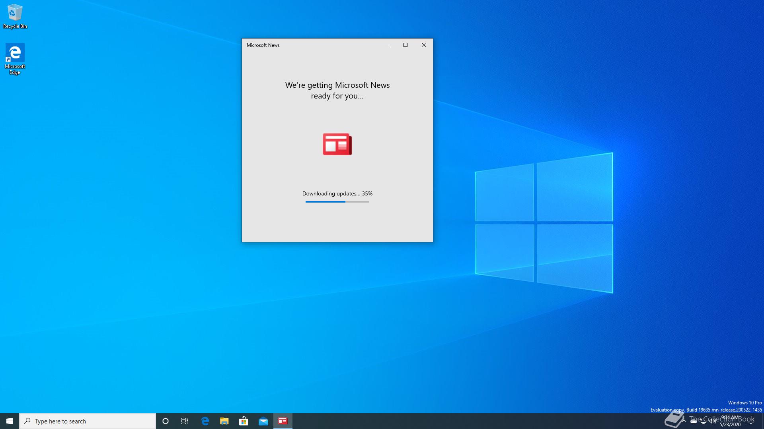Select the Microsoft Edge desktop shortcut
This screenshot has height=429, width=764.
point(15,59)
